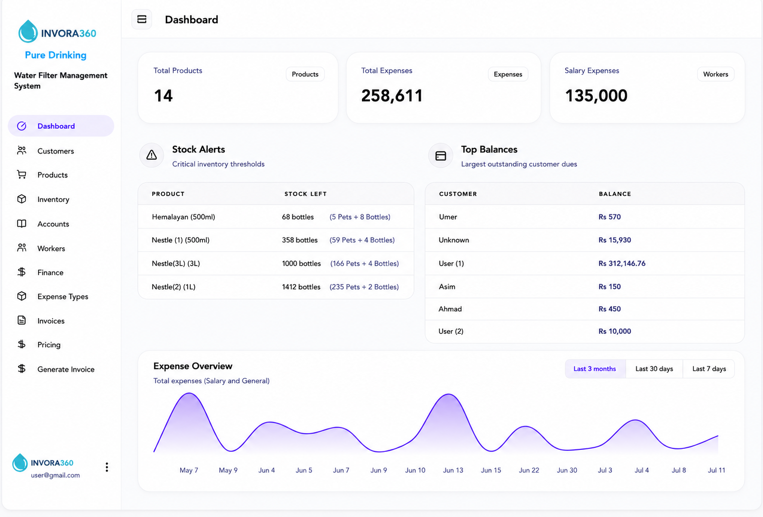Click the (166 Pets + 4 Bottles) text
Screen dimensions: 763x517
pos(364,264)
